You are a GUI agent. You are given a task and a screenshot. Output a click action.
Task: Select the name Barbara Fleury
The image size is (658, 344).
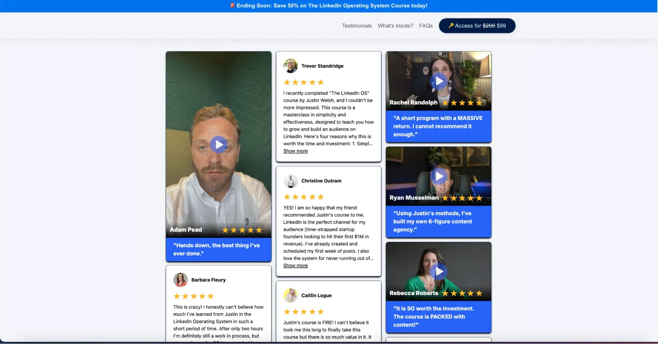[208, 280]
